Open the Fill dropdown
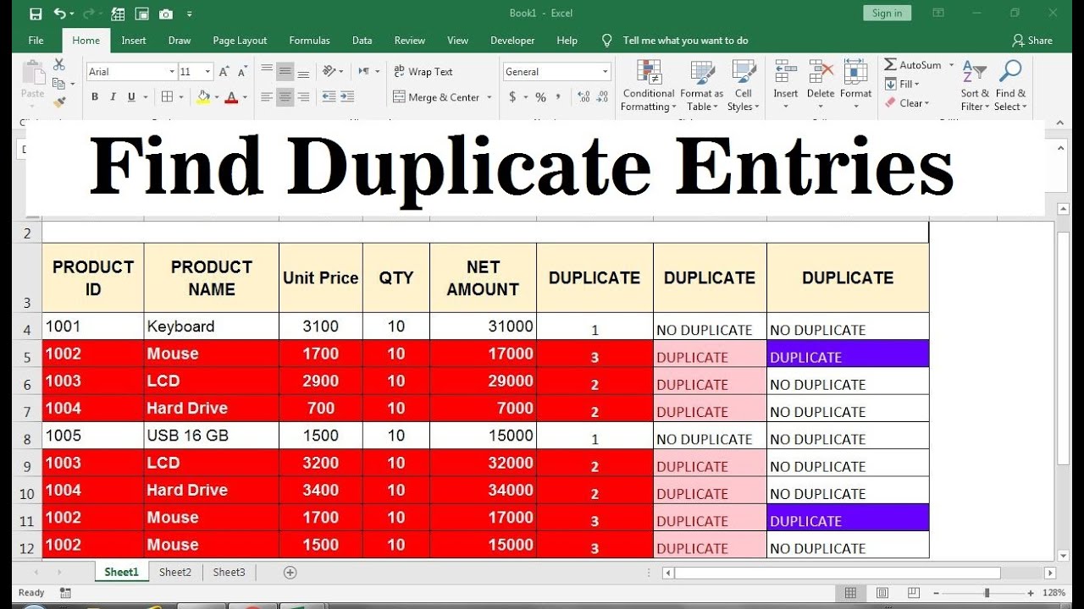This screenshot has width=1084, height=609. (903, 84)
